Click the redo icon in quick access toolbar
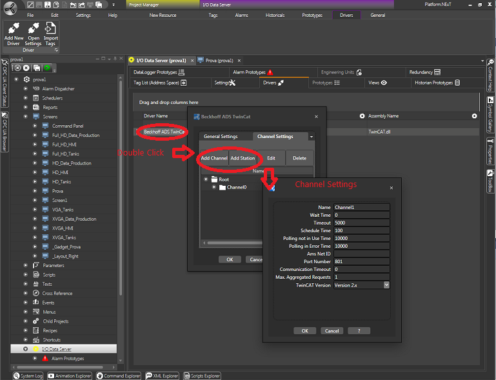496x380 pixels. pyautogui.click(x=82, y=5)
